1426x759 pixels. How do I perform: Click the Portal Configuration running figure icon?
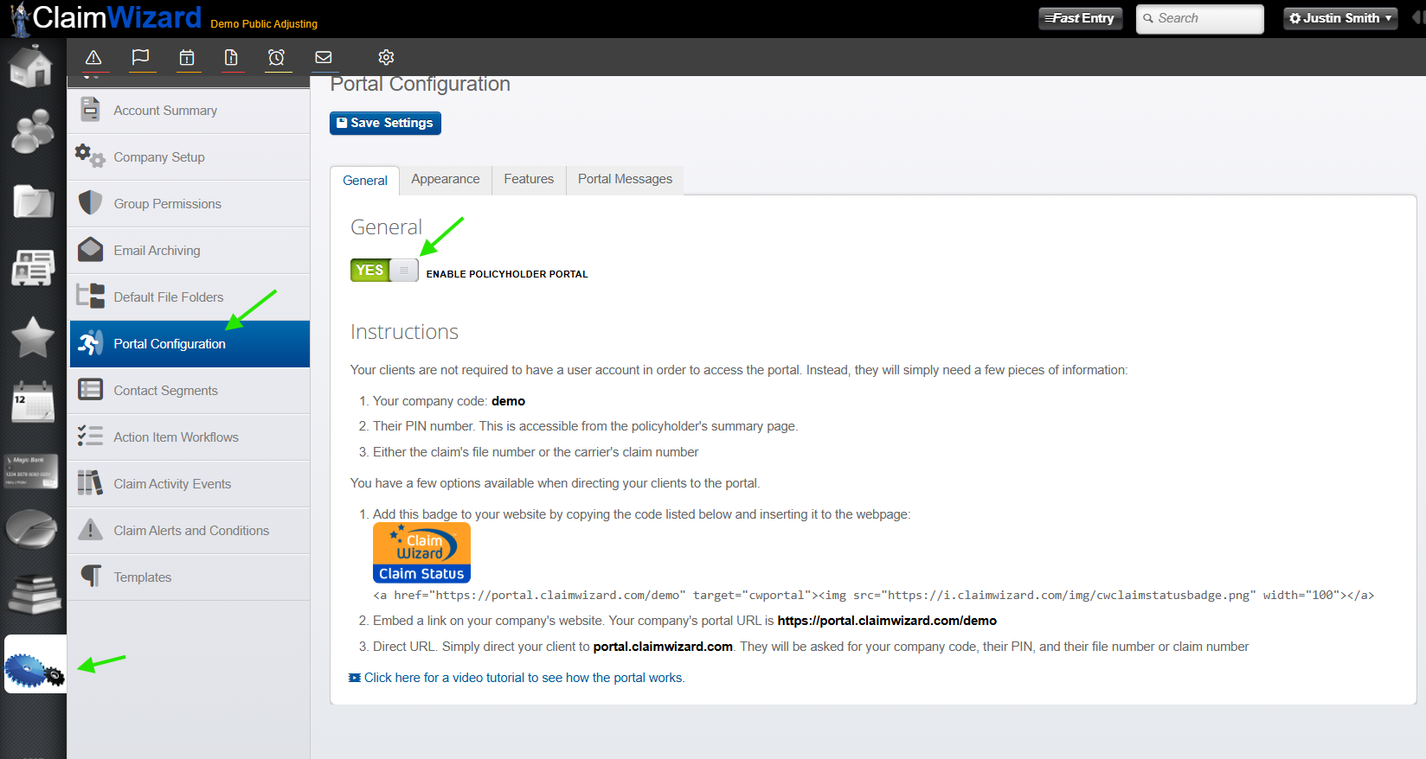coord(90,343)
